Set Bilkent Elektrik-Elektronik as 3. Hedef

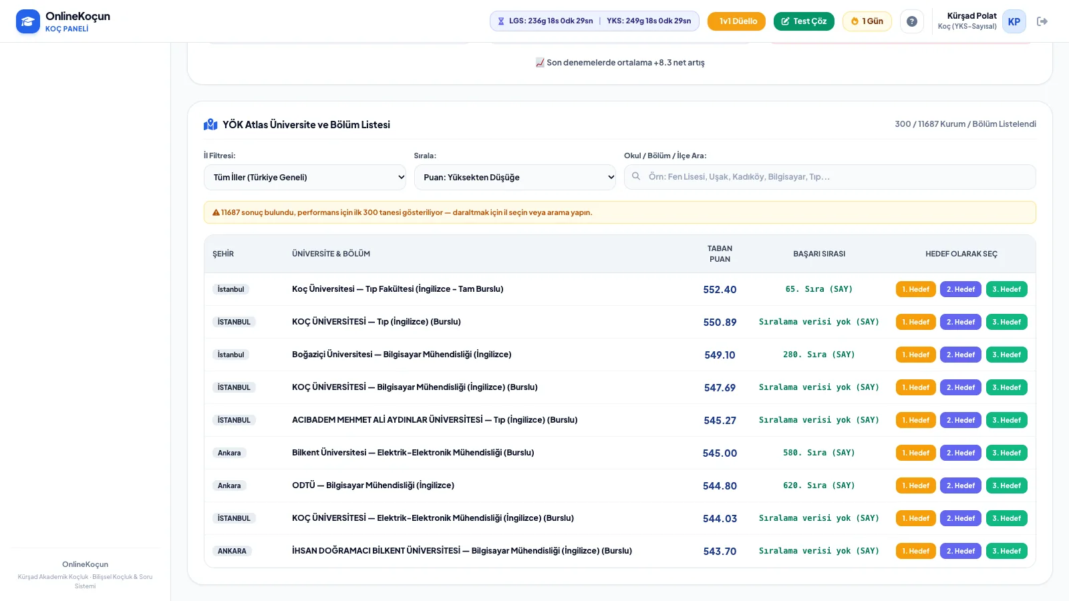tap(1007, 453)
